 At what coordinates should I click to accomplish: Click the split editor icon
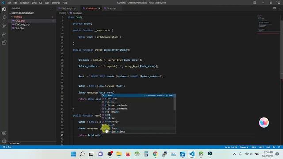coord(274,8)
